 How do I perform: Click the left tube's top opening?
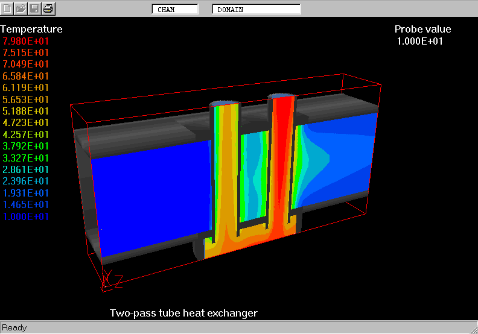coord(225,103)
